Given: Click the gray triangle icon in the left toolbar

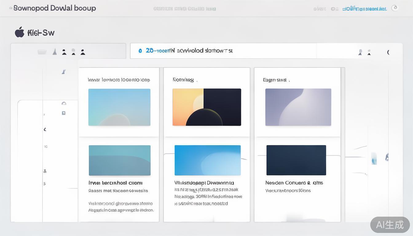Looking at the screenshot, I should (55, 52).
